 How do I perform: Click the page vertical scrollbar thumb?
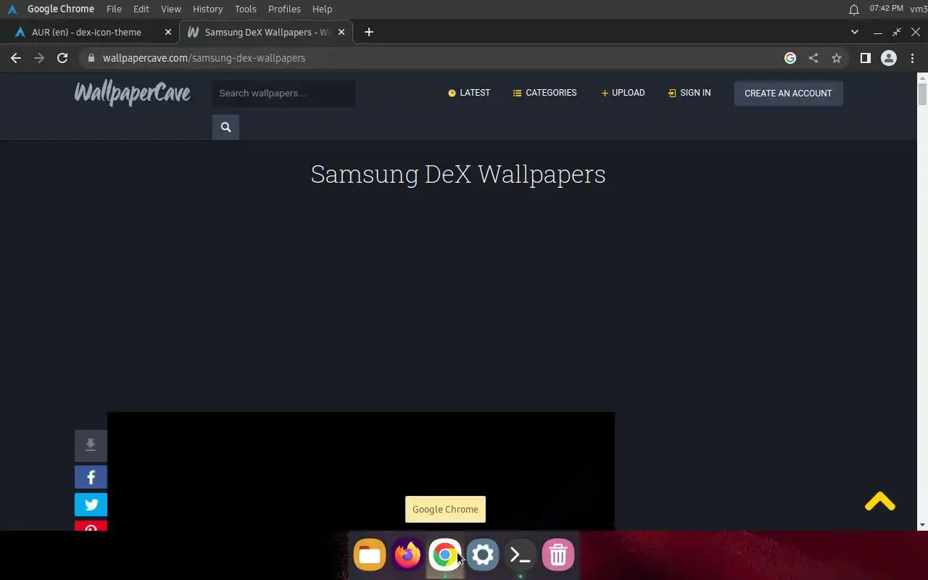[x=922, y=94]
